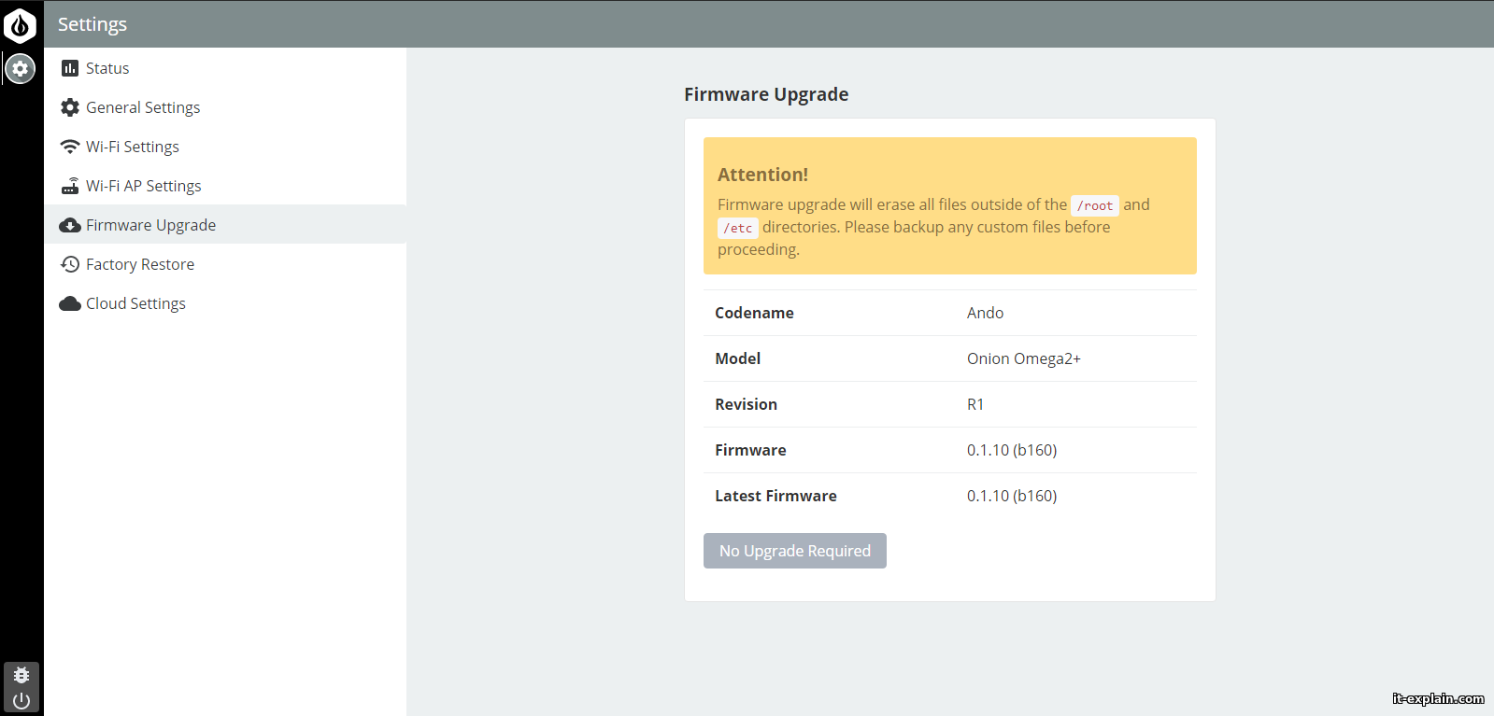Click the bug report icon

(21, 674)
